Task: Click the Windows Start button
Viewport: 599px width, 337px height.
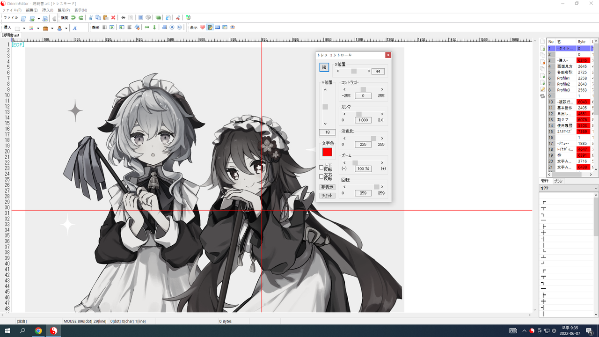Action: pos(7,330)
